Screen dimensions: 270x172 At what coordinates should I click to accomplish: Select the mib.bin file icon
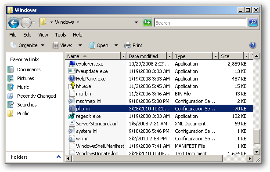click(x=72, y=94)
